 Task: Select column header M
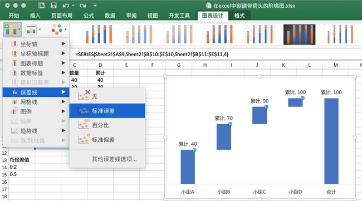click(335, 65)
